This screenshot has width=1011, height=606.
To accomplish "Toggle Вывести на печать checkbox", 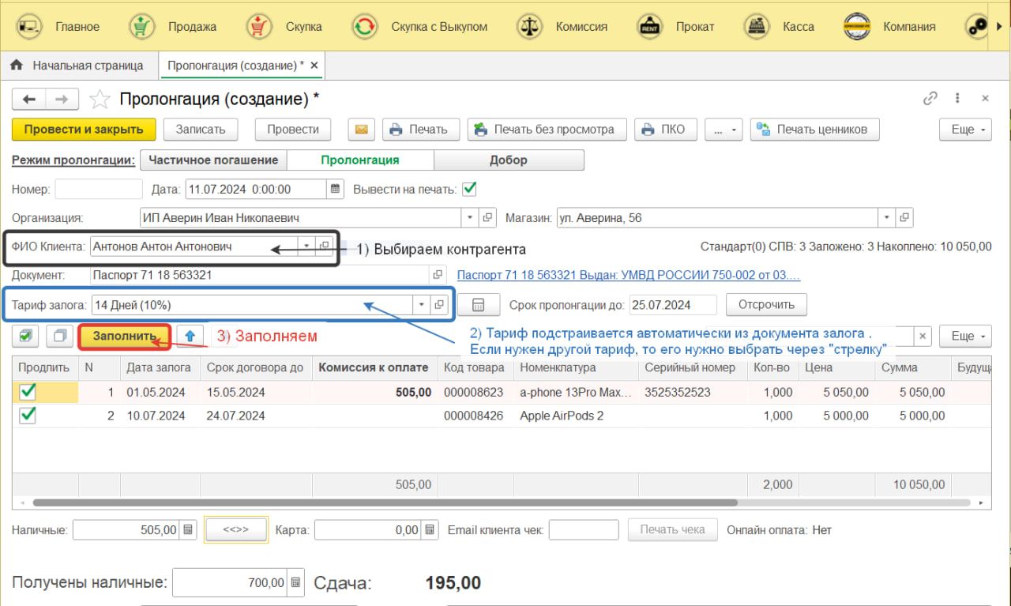I will [x=470, y=190].
